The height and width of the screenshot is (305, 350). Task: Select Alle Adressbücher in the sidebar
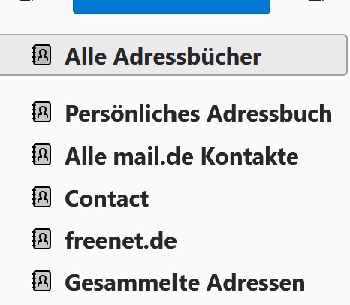coord(163,56)
